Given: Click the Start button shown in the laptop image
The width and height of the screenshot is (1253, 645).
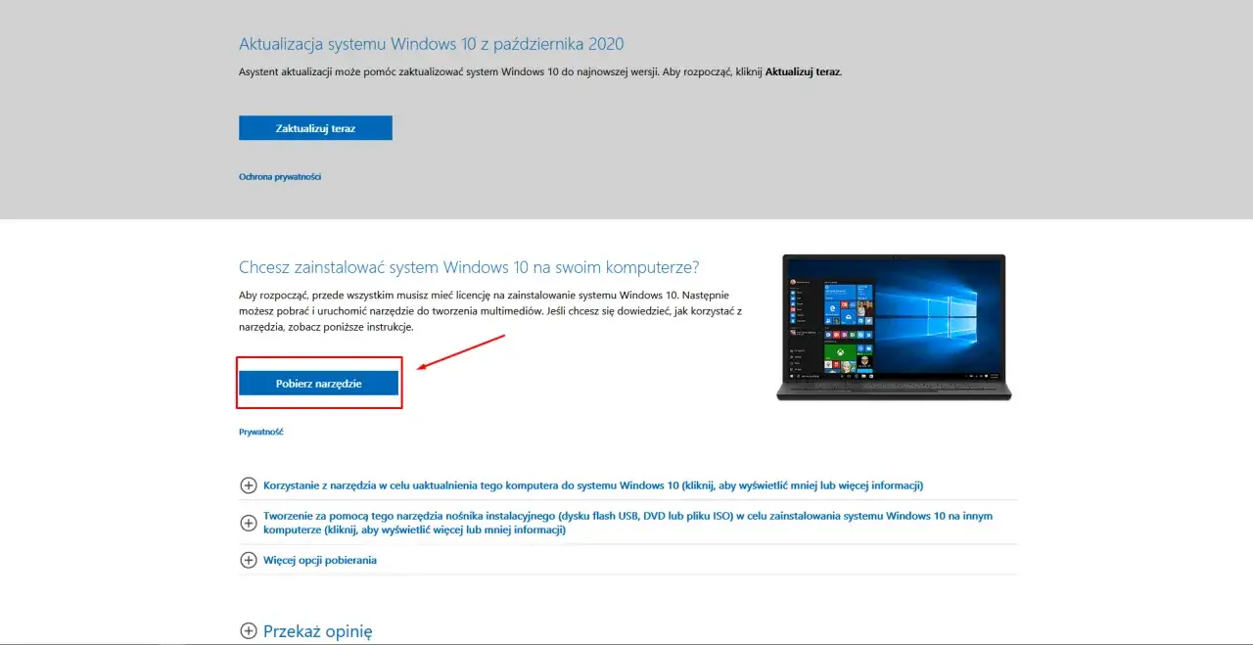Looking at the screenshot, I should tap(791, 376).
